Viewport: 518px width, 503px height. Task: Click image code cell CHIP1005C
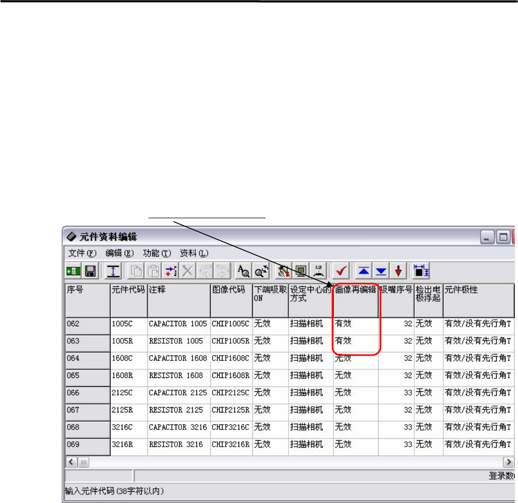coord(231,326)
